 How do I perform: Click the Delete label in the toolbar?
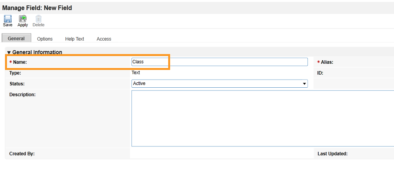click(x=38, y=25)
